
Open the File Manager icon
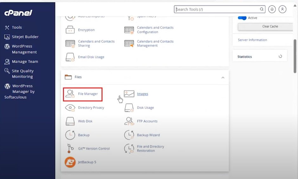click(x=70, y=94)
